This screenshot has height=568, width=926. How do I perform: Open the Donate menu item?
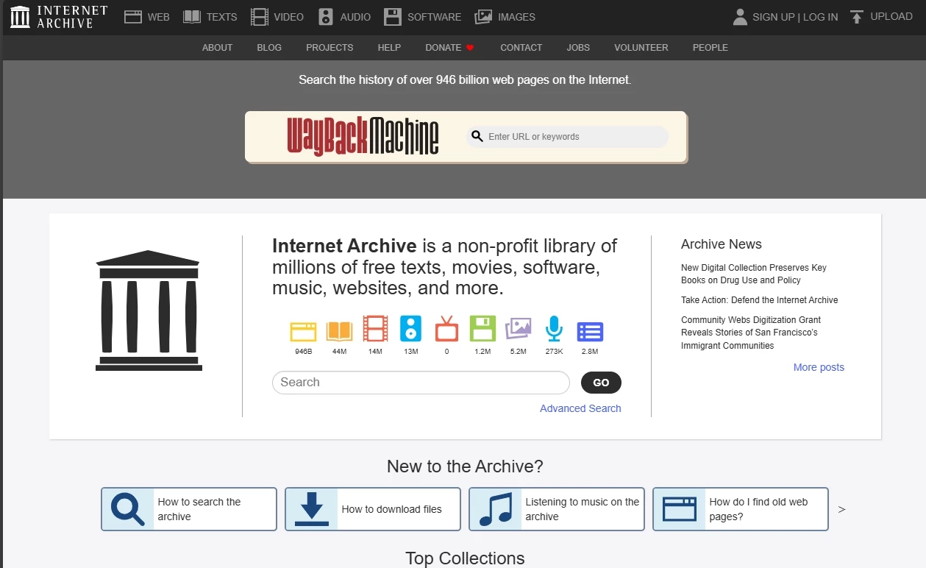(x=444, y=47)
